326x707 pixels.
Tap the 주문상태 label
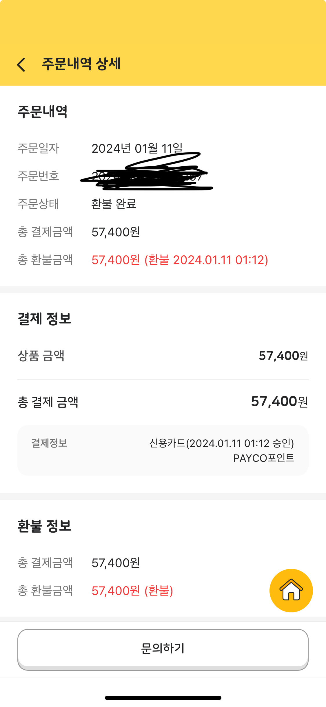click(x=38, y=204)
